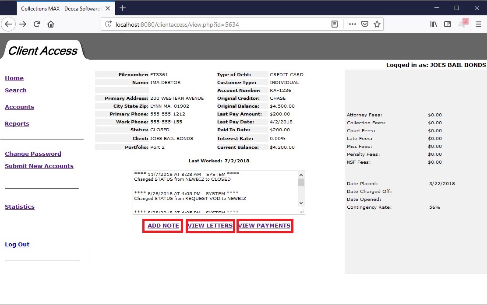Click the notifications bell with badge
Screen dimensions: 487x305
462,24
